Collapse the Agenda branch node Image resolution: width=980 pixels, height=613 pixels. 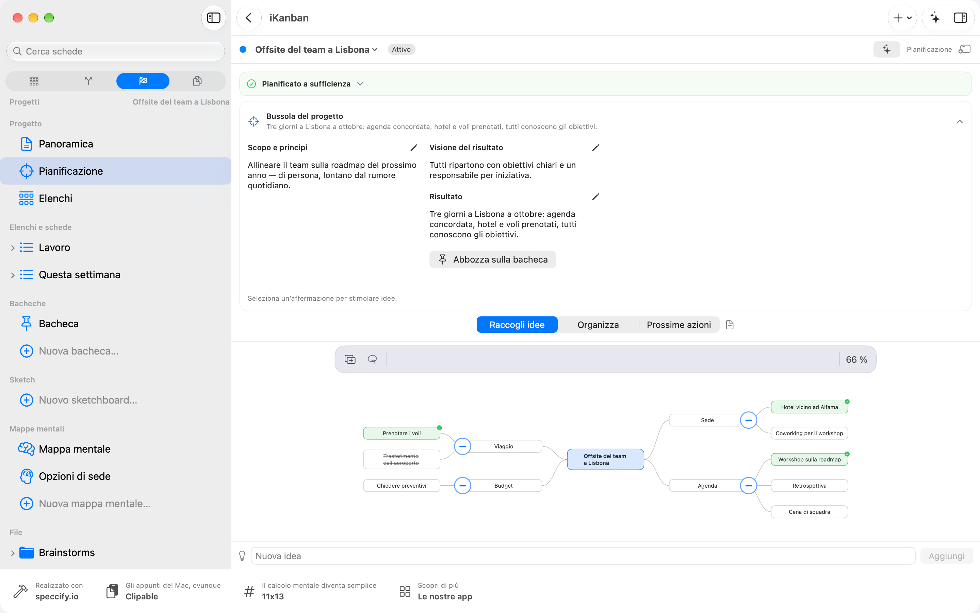[748, 486]
